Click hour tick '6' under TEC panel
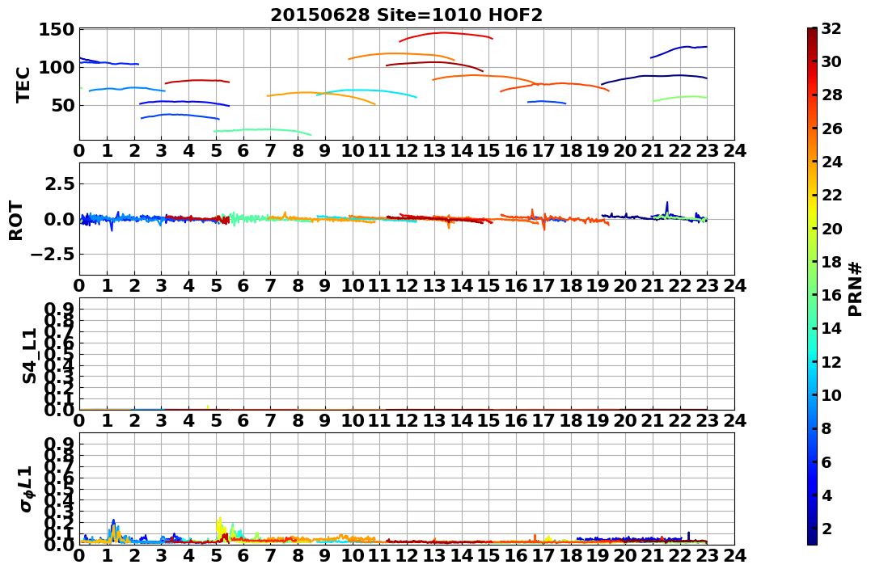Viewport: 871px width, 573px height. pos(243,150)
